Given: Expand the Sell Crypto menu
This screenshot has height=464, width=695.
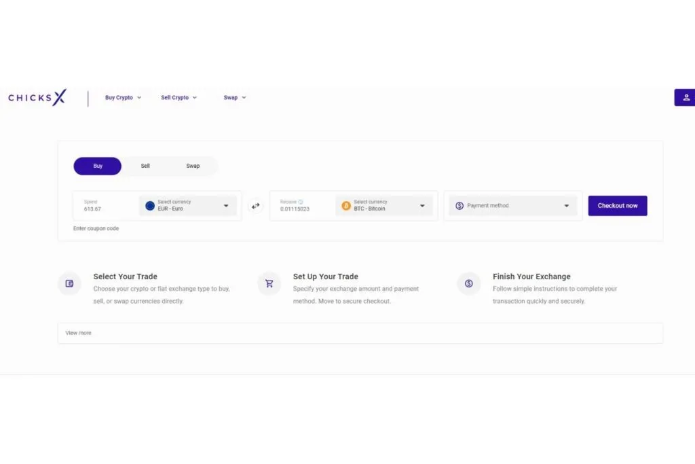Looking at the screenshot, I should [179, 98].
